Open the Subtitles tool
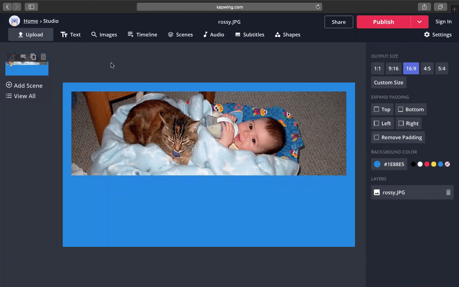Image resolution: width=459 pixels, height=287 pixels. tap(250, 35)
